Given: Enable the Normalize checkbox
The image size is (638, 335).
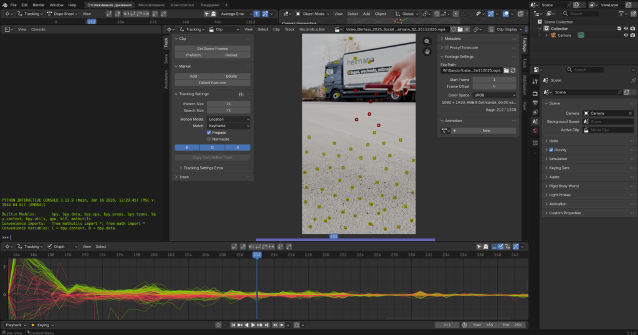Looking at the screenshot, I should 209,139.
